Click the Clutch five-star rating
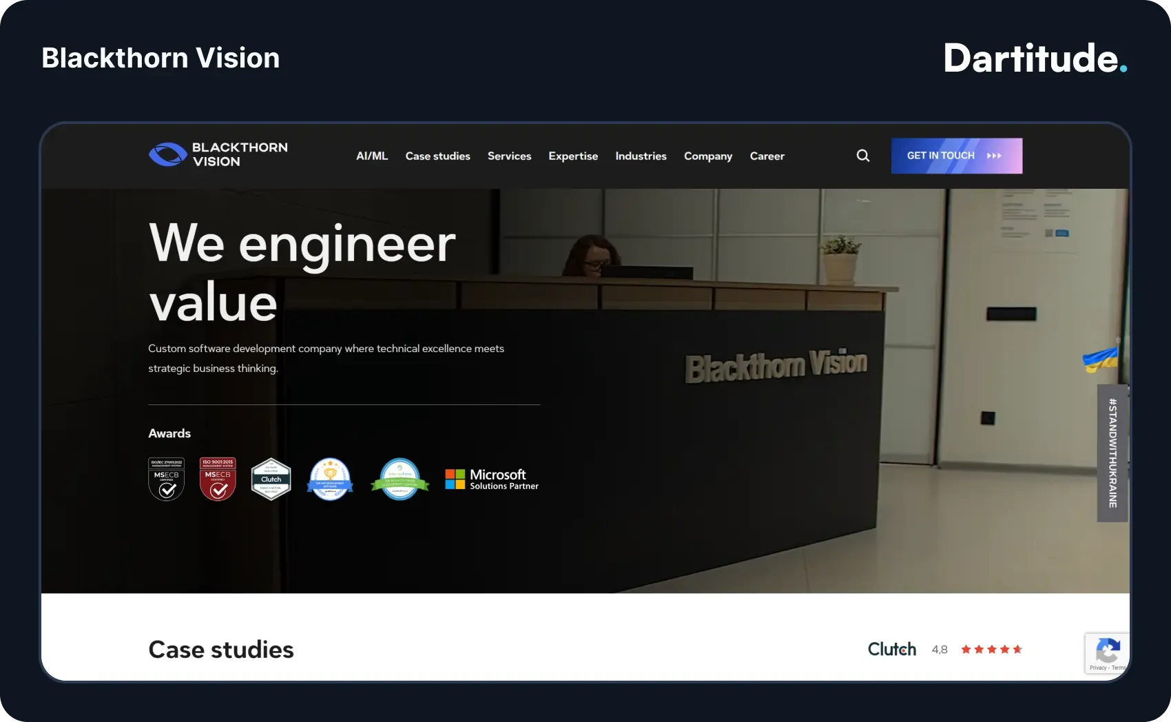This screenshot has height=722, width=1171. pyautogui.click(x=991, y=649)
